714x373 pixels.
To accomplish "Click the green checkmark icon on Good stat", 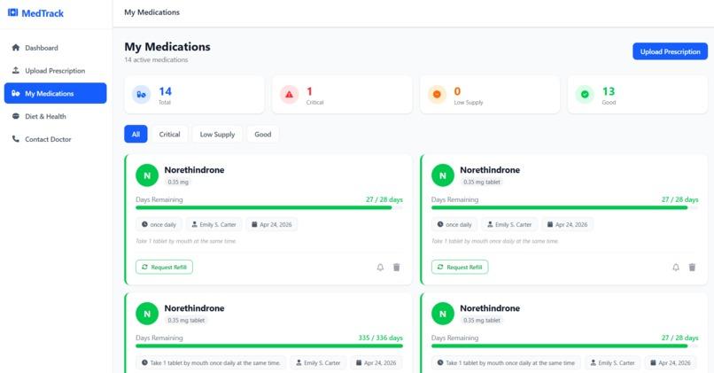I will (585, 94).
